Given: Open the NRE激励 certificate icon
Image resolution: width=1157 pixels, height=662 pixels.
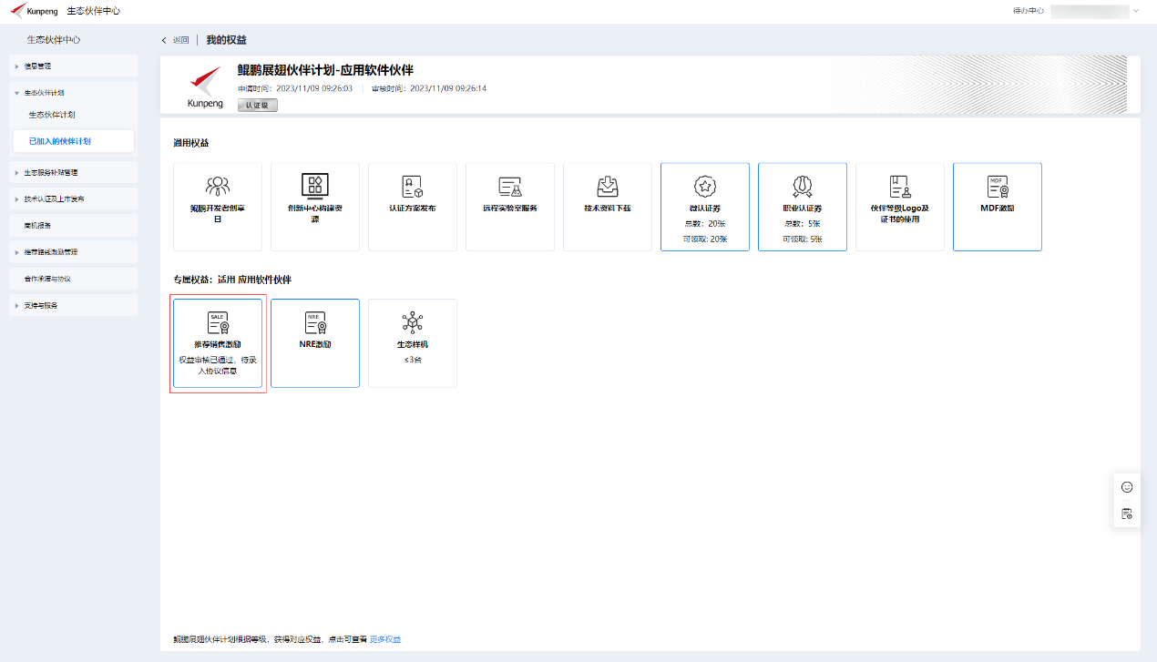Looking at the screenshot, I should (x=315, y=322).
